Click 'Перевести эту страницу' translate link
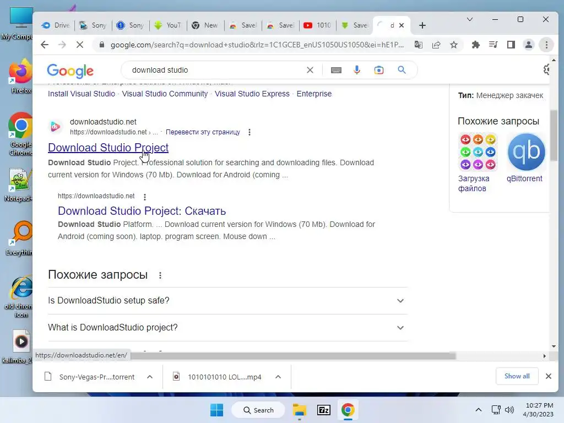 [203, 132]
